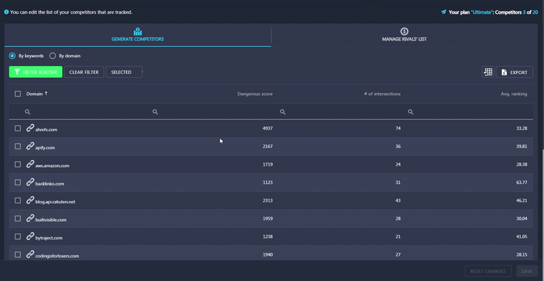
Task: Sort by Avg. ranking column
Action: click(514, 94)
